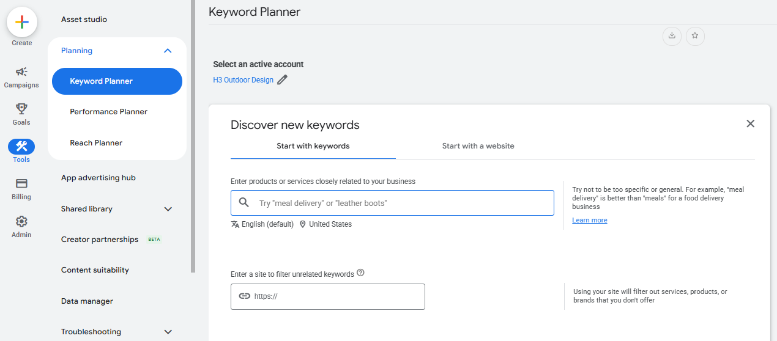
Task: Click the Select an active account label
Action: tap(258, 64)
